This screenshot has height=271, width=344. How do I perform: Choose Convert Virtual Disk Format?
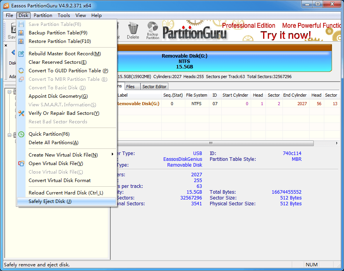coord(67,181)
